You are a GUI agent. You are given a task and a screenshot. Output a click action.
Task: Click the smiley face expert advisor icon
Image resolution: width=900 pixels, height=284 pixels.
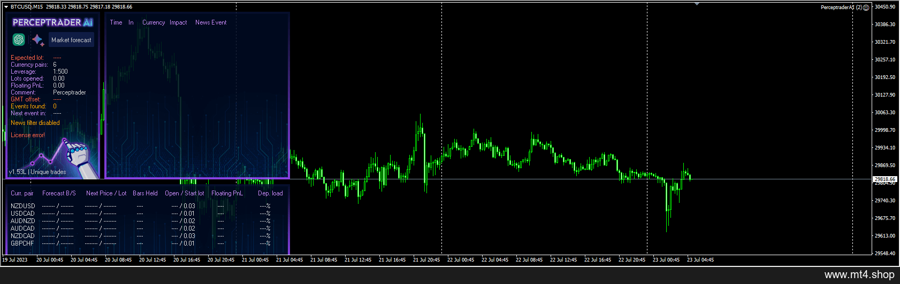[x=866, y=7]
